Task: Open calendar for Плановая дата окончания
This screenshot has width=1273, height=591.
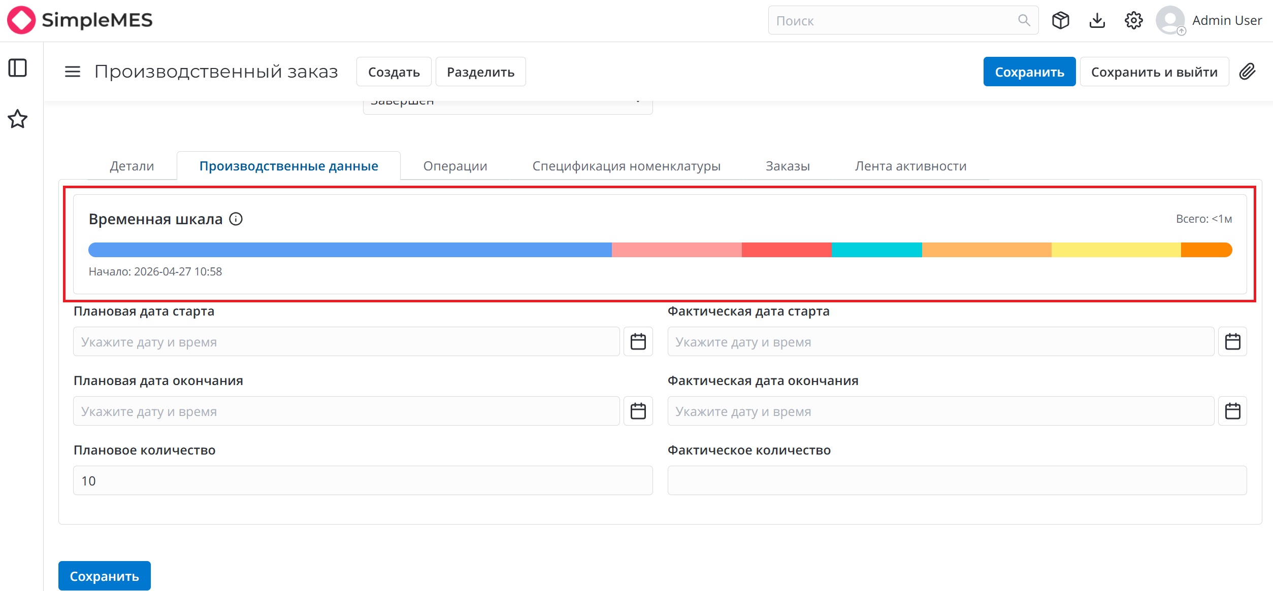Action: [638, 411]
